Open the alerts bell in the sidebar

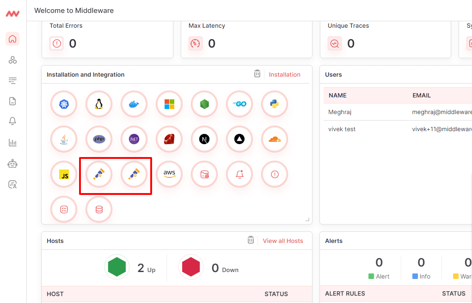[x=12, y=121]
